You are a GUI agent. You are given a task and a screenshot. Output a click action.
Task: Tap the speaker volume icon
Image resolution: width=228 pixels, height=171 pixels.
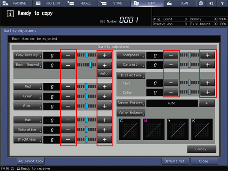(211, 3)
